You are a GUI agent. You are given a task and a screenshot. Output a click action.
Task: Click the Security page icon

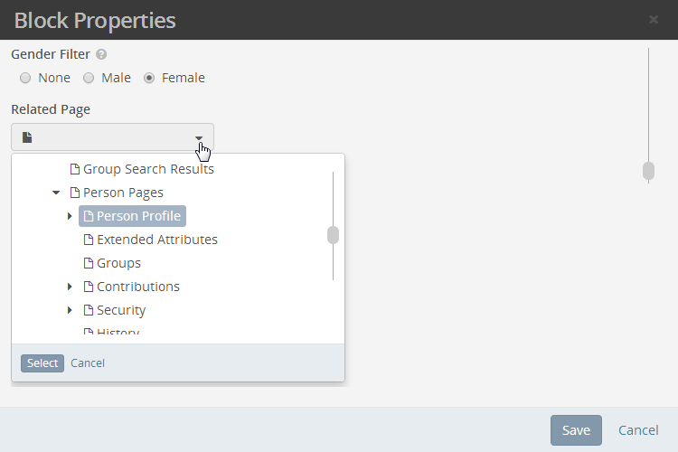coord(89,310)
